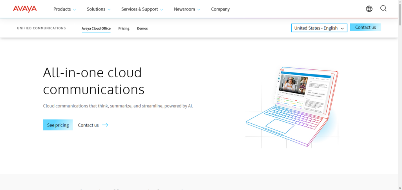Follow the hero Contact us link
This screenshot has width=402, height=190.
coord(88,125)
